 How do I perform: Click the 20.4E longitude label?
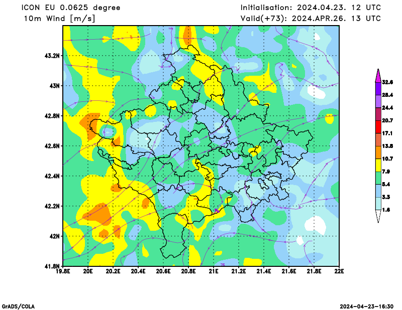pos(138,271)
